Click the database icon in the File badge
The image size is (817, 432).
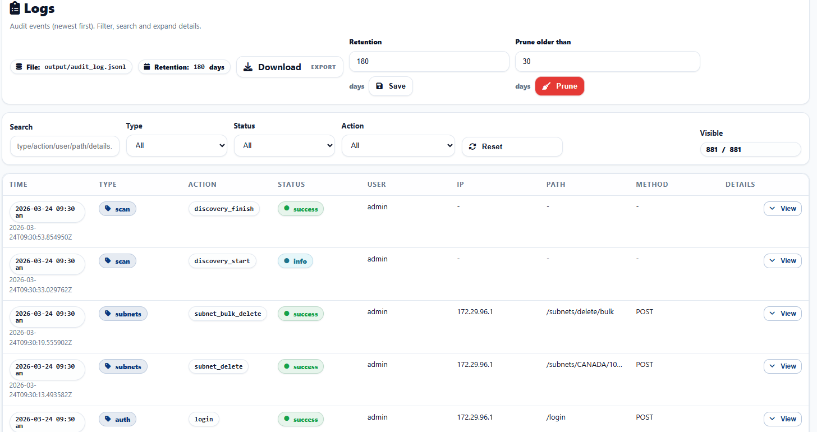19,67
